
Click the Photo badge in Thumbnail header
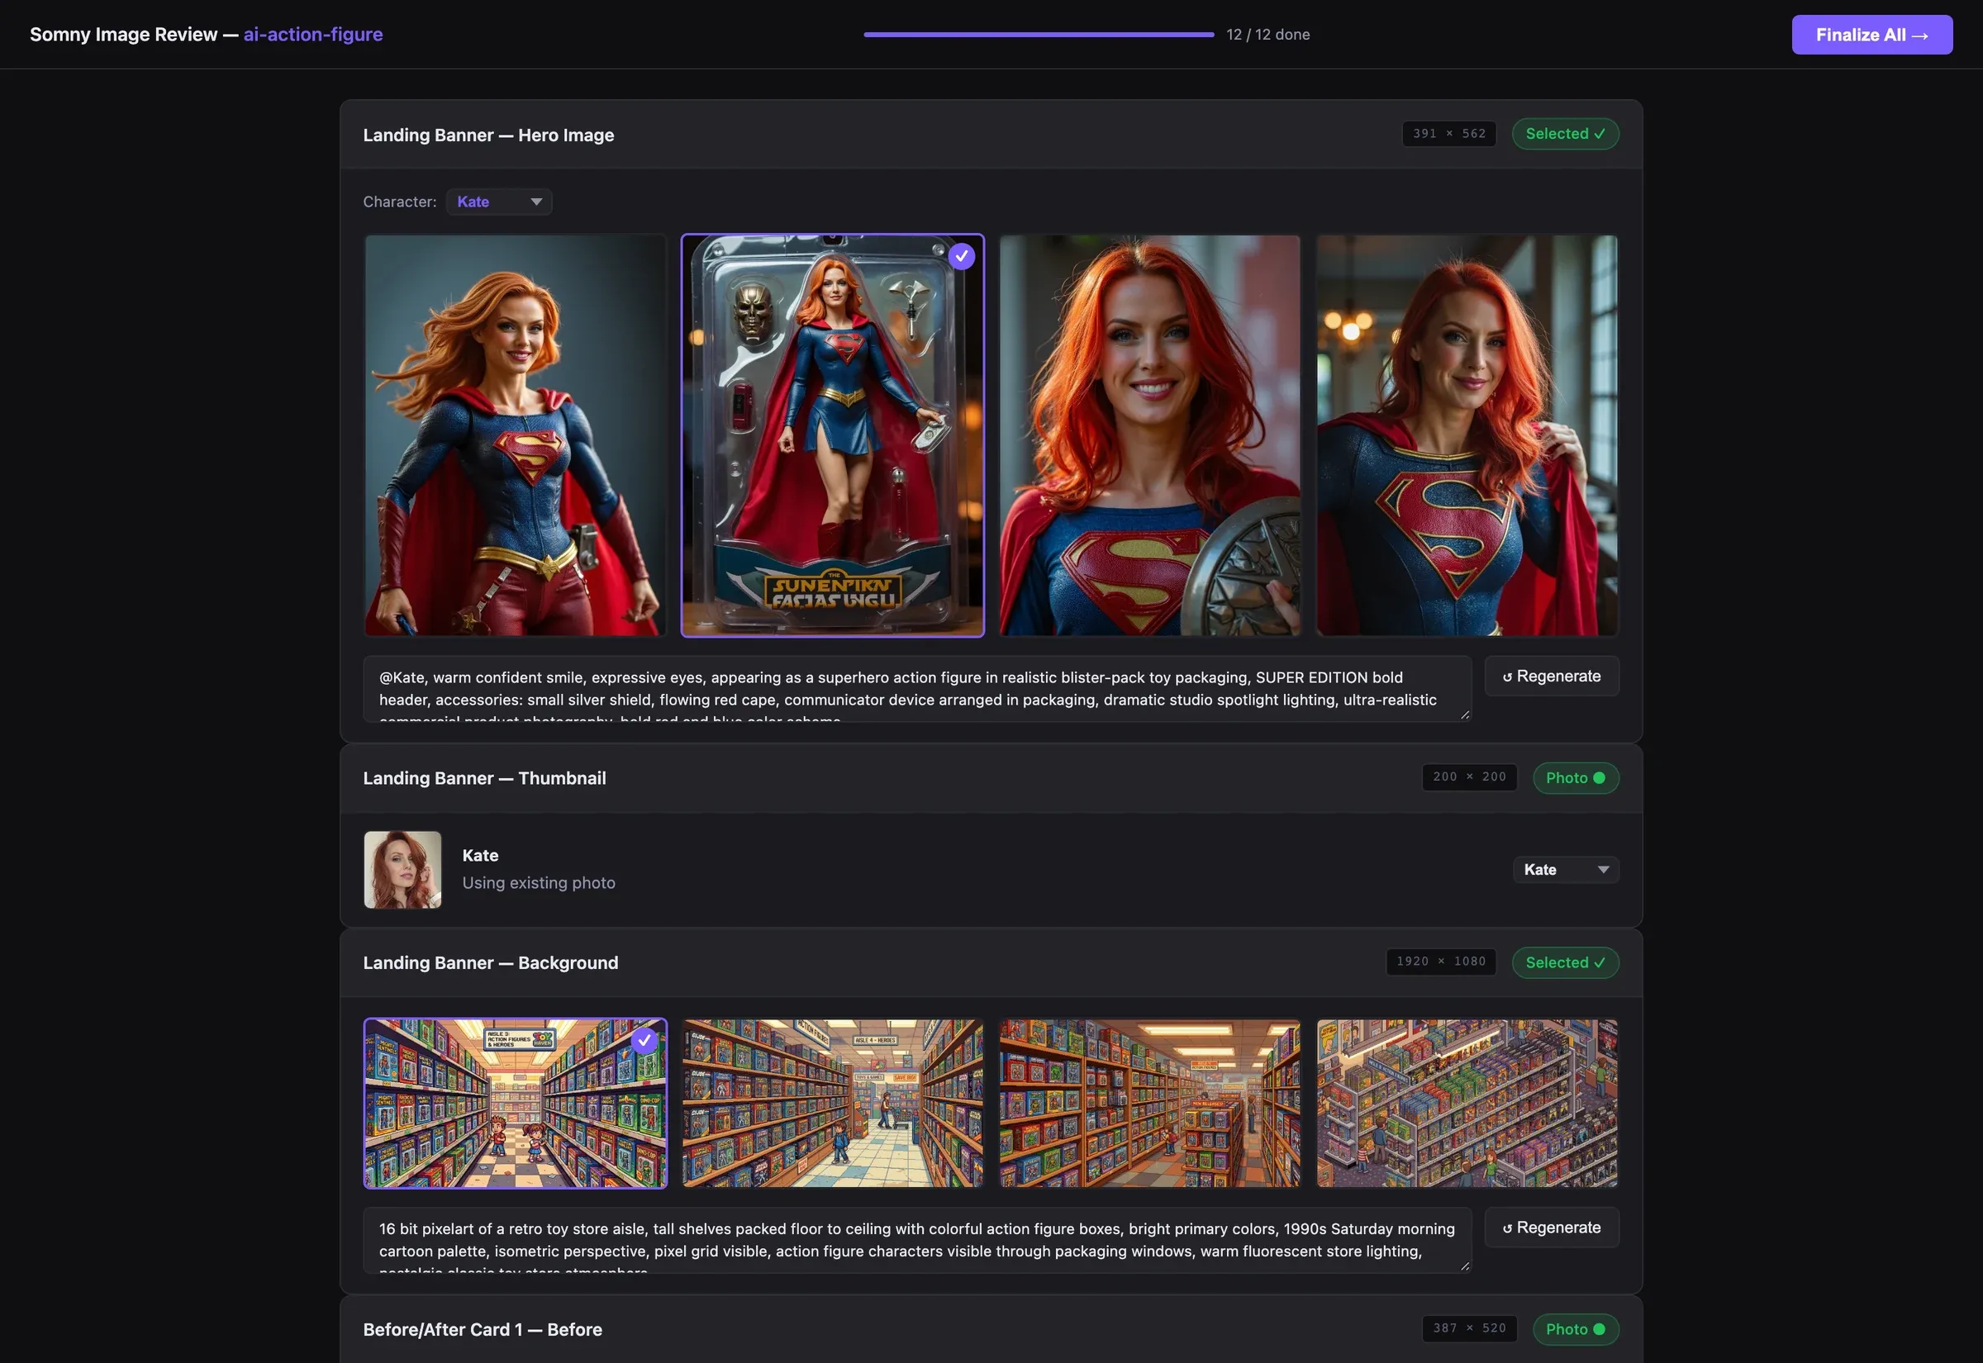click(1576, 778)
